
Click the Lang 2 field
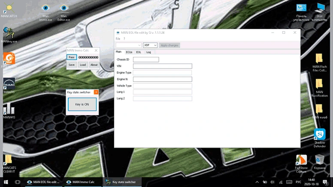pos(163,98)
